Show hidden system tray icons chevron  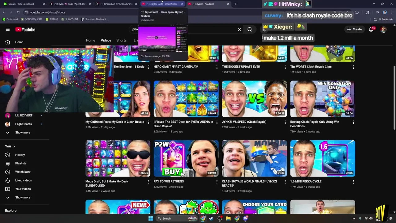coord(354,218)
